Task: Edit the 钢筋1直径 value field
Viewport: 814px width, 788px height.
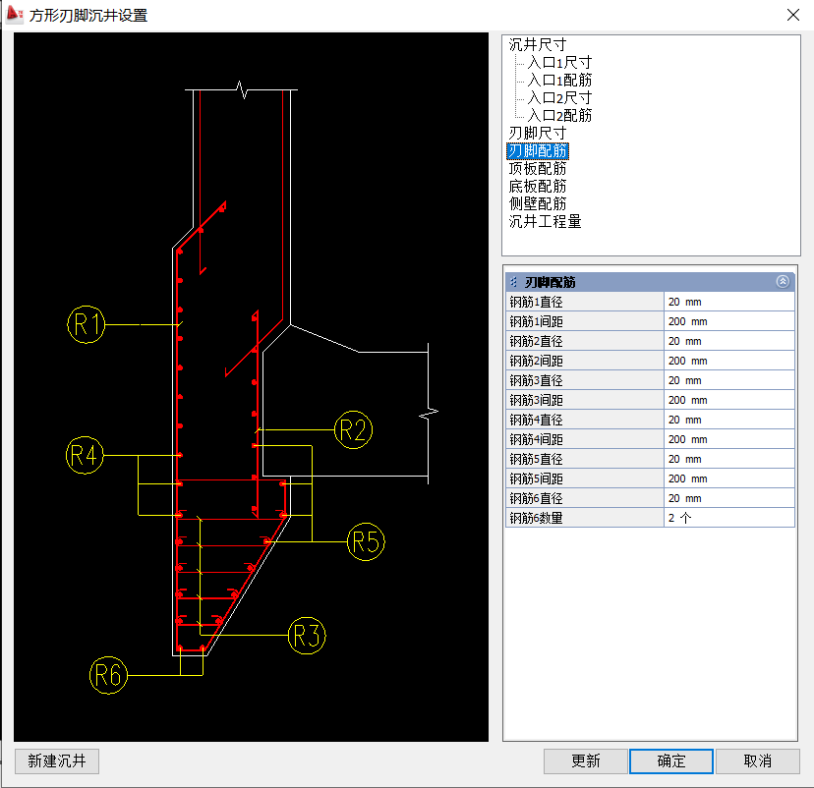Action: point(728,302)
